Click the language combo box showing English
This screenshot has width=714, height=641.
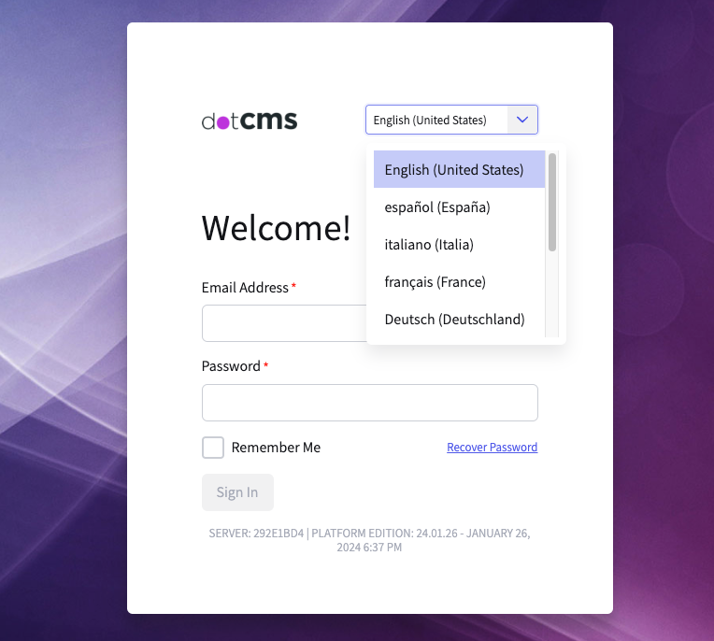436,120
